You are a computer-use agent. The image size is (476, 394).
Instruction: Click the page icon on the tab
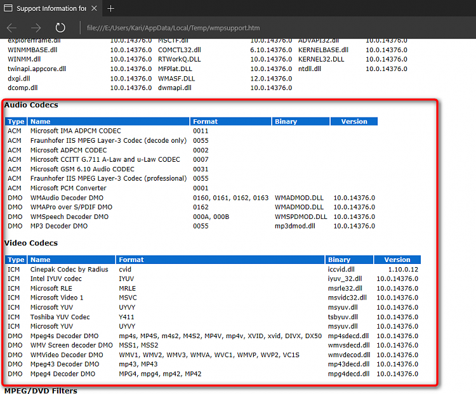click(x=8, y=8)
